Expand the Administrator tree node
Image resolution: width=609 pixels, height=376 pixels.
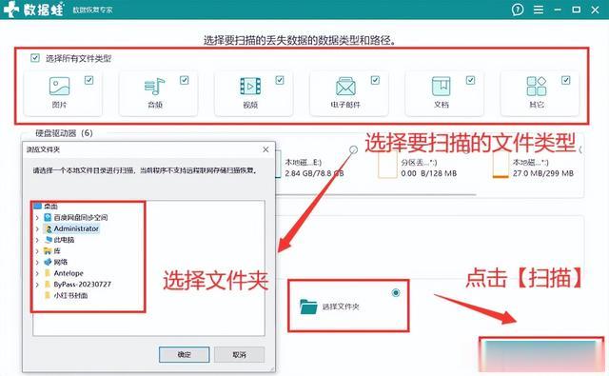coord(37,228)
